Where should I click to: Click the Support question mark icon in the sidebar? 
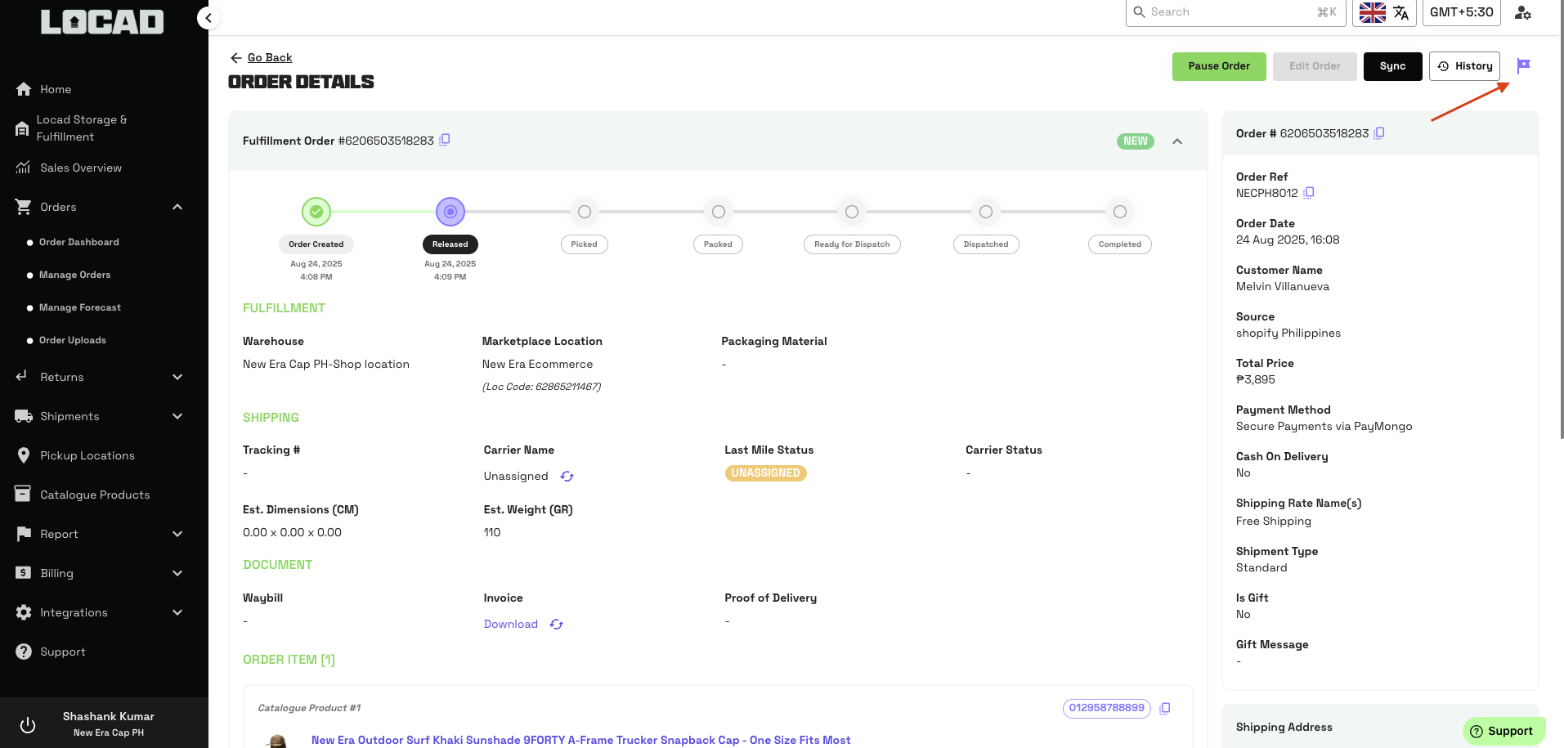(x=24, y=652)
